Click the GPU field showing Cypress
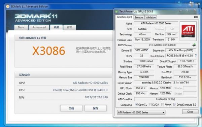This screenshot has width=202, height=127. tap(142, 29)
